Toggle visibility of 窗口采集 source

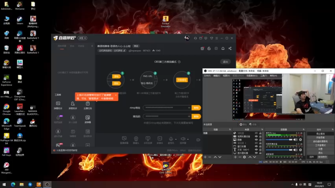point(256,147)
